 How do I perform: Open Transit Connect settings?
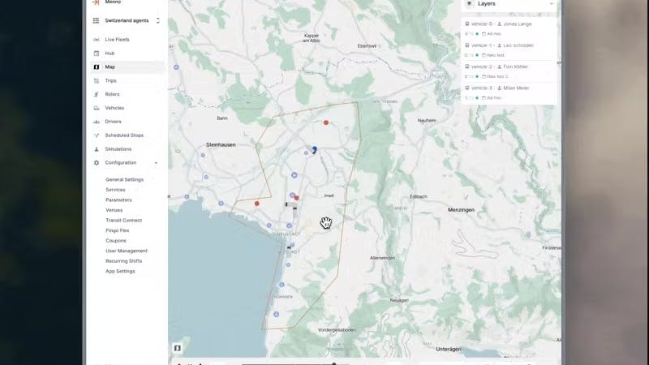coord(124,221)
